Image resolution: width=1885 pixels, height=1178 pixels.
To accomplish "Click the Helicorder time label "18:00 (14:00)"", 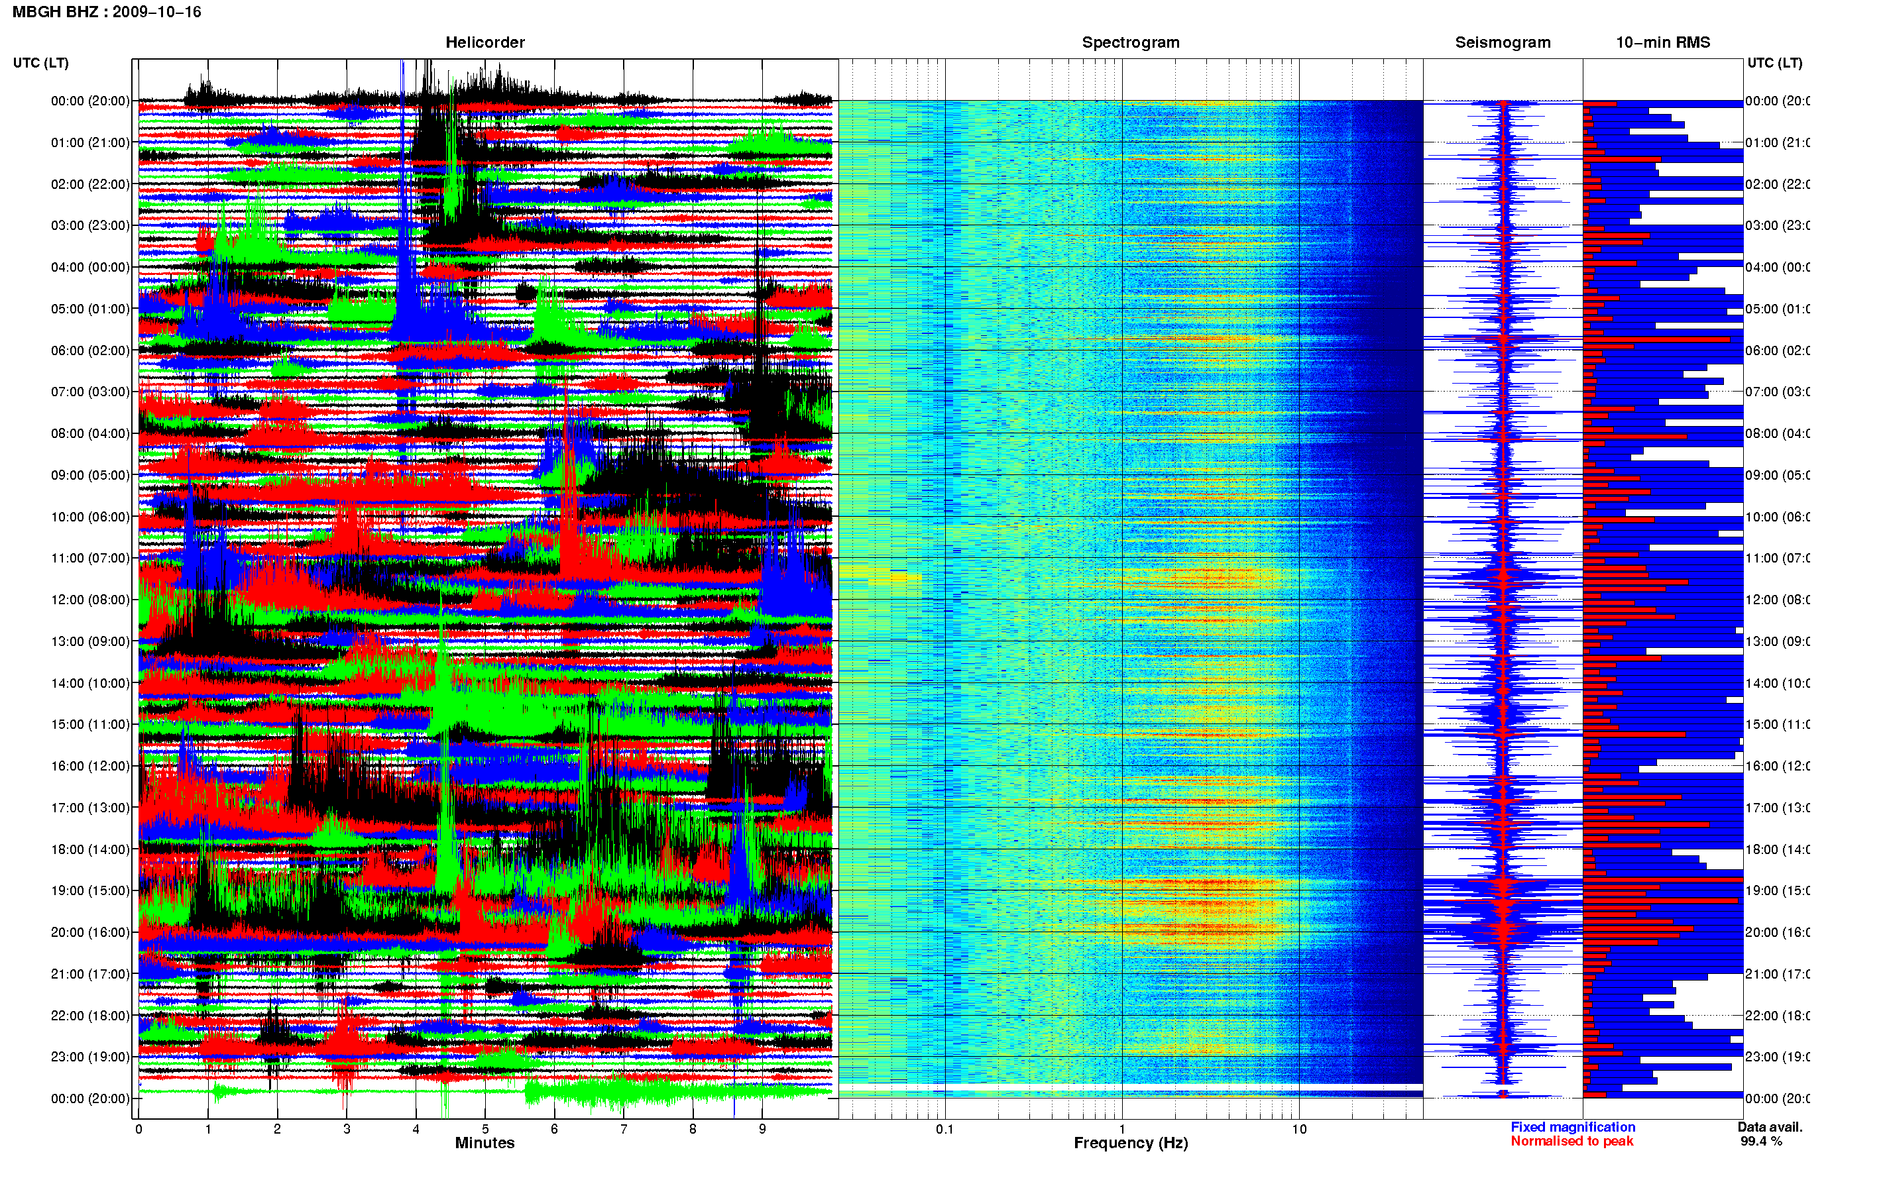I will (x=90, y=849).
